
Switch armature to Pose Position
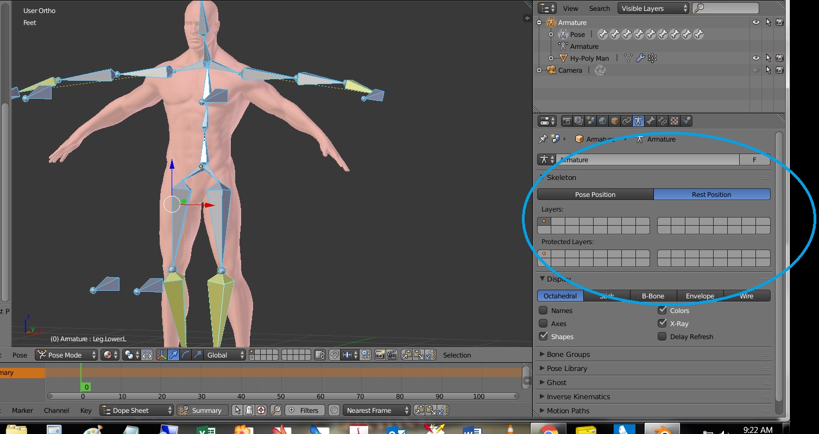[595, 194]
